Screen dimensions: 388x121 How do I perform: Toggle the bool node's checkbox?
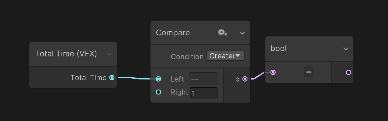click(309, 72)
